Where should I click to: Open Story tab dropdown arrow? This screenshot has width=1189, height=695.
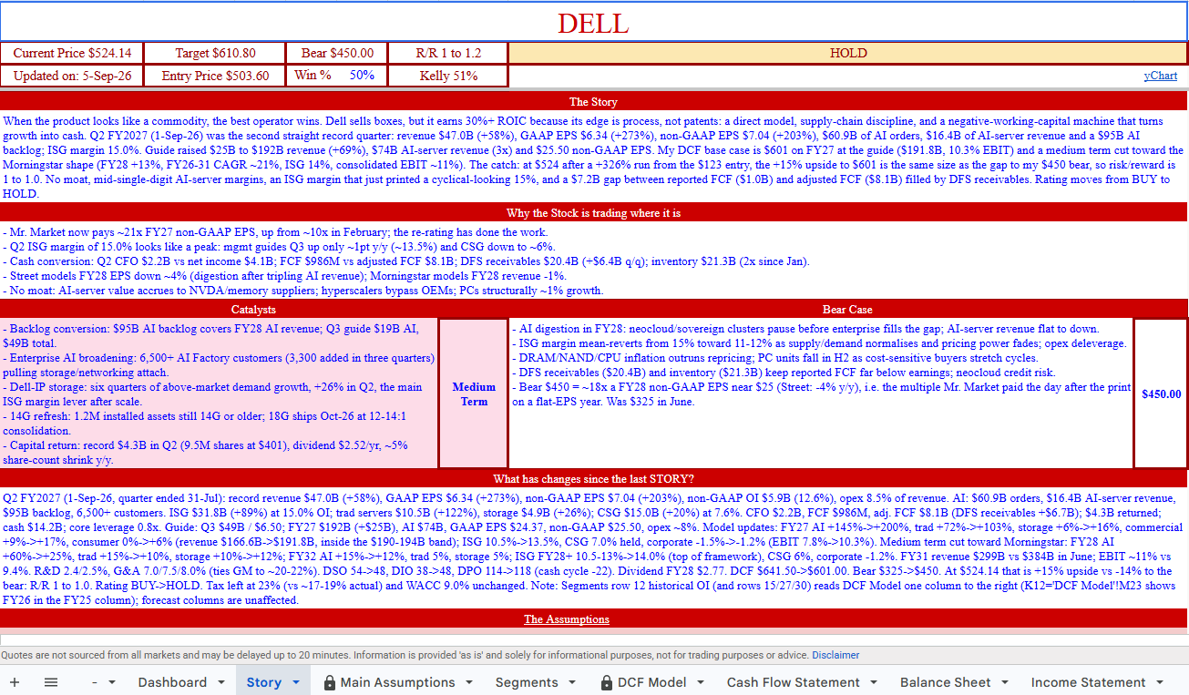pos(296,682)
